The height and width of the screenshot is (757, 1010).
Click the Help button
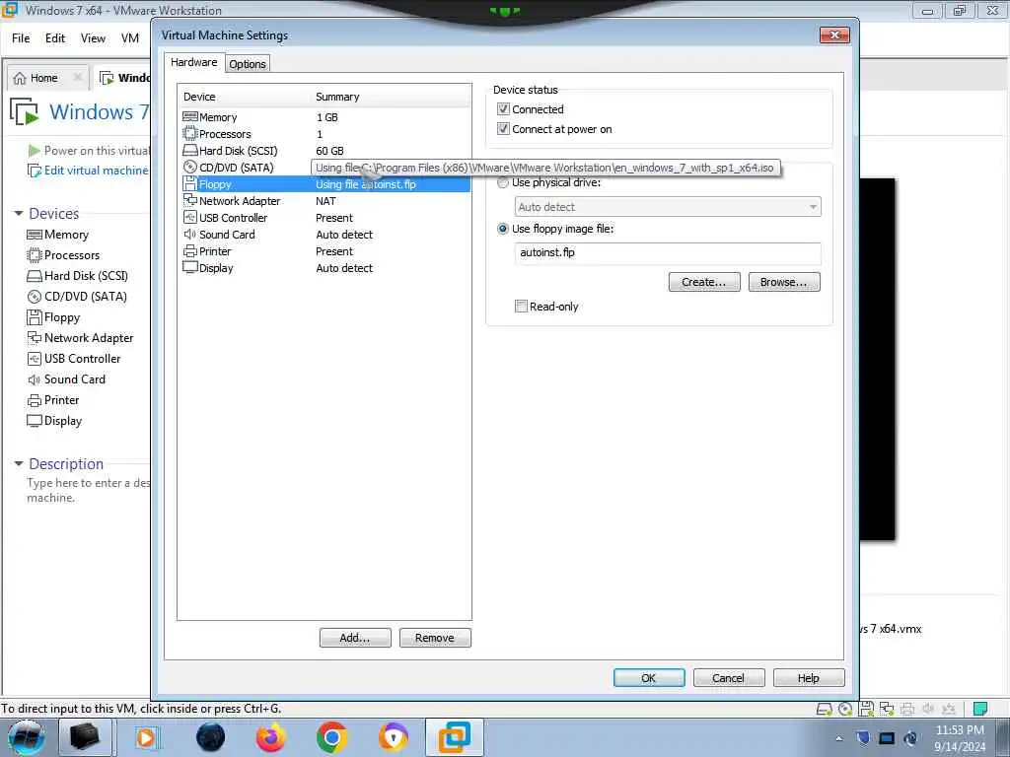(x=809, y=678)
